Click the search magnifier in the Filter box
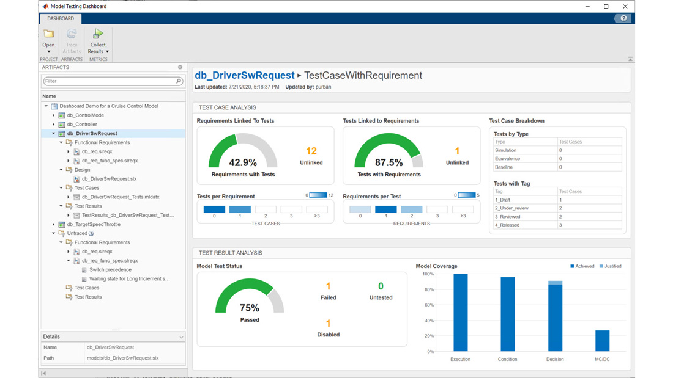This screenshot has width=673, height=378. [x=179, y=81]
